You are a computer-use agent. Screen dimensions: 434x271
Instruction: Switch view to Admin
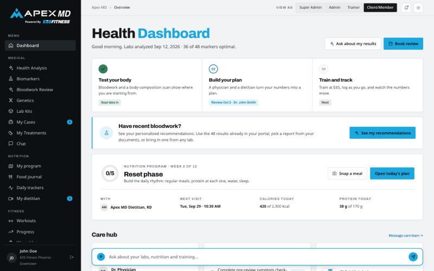[x=334, y=8]
